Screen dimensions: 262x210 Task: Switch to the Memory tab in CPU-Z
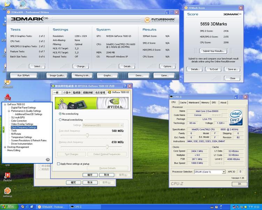point(205,103)
